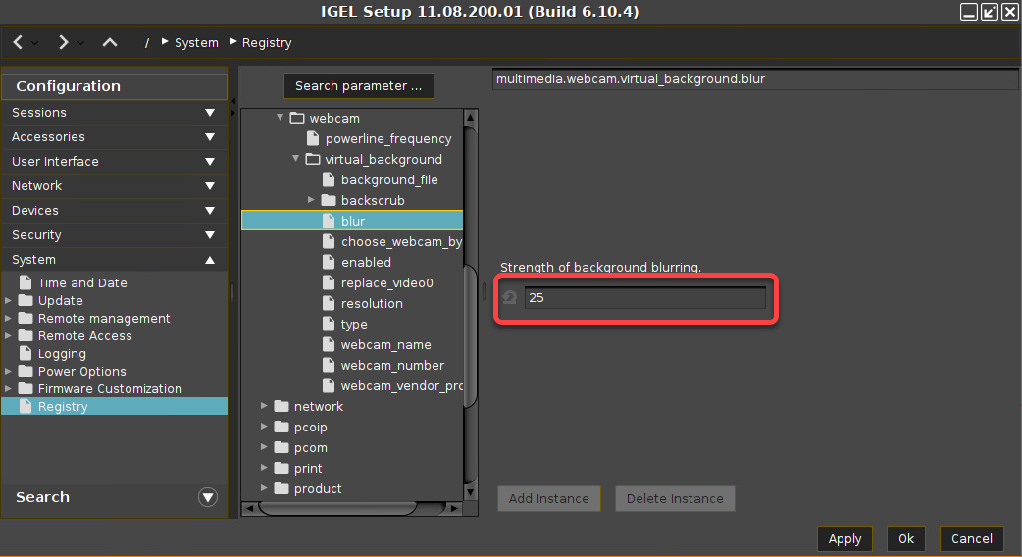1022x557 pixels.
Task: Click the registry tree horizontal scrollbar
Action: tap(338, 508)
